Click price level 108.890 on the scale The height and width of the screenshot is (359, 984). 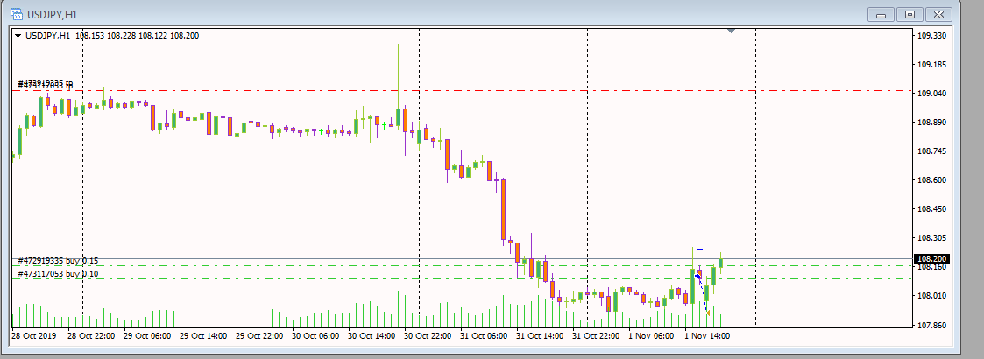(x=931, y=123)
